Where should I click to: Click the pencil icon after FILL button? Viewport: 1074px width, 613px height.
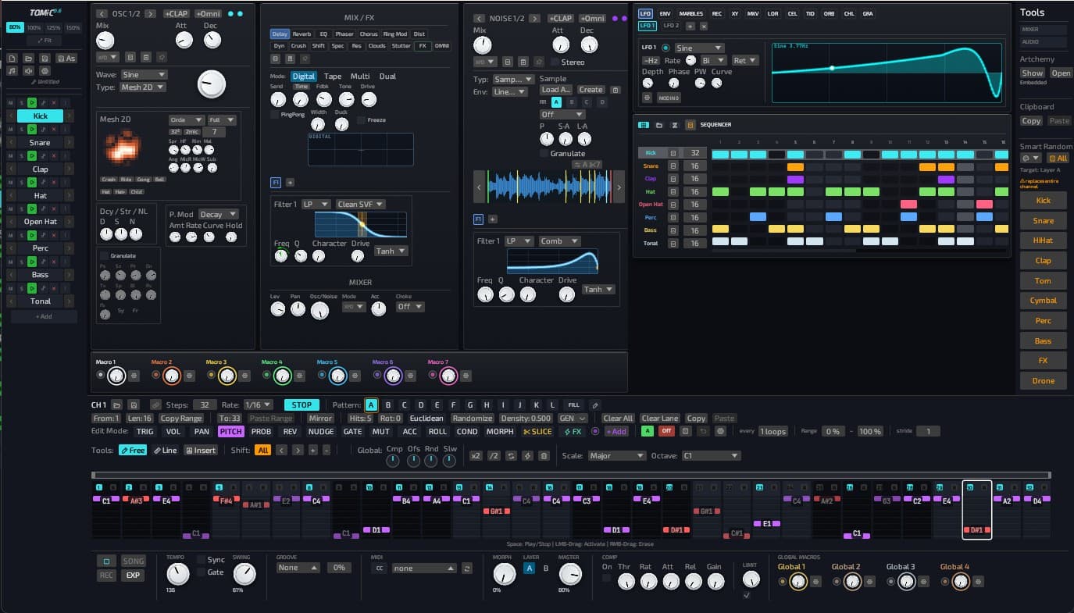tap(595, 405)
